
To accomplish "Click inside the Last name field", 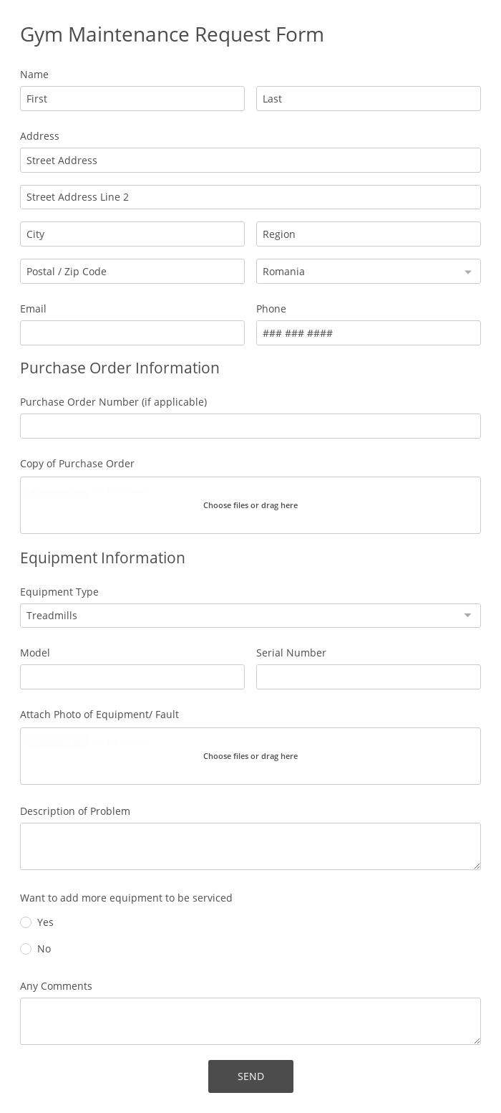I will [x=369, y=98].
